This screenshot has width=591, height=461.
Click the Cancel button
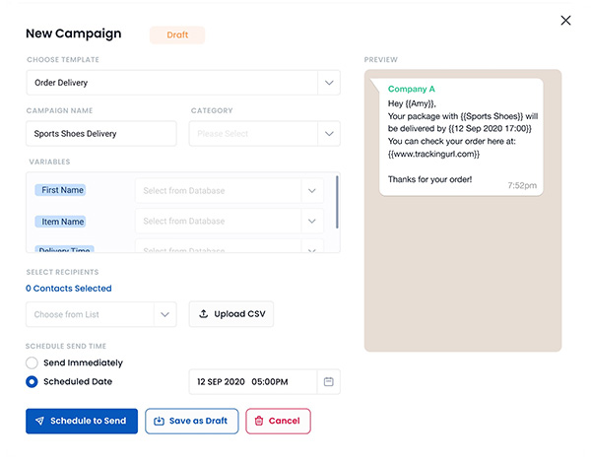click(x=278, y=421)
